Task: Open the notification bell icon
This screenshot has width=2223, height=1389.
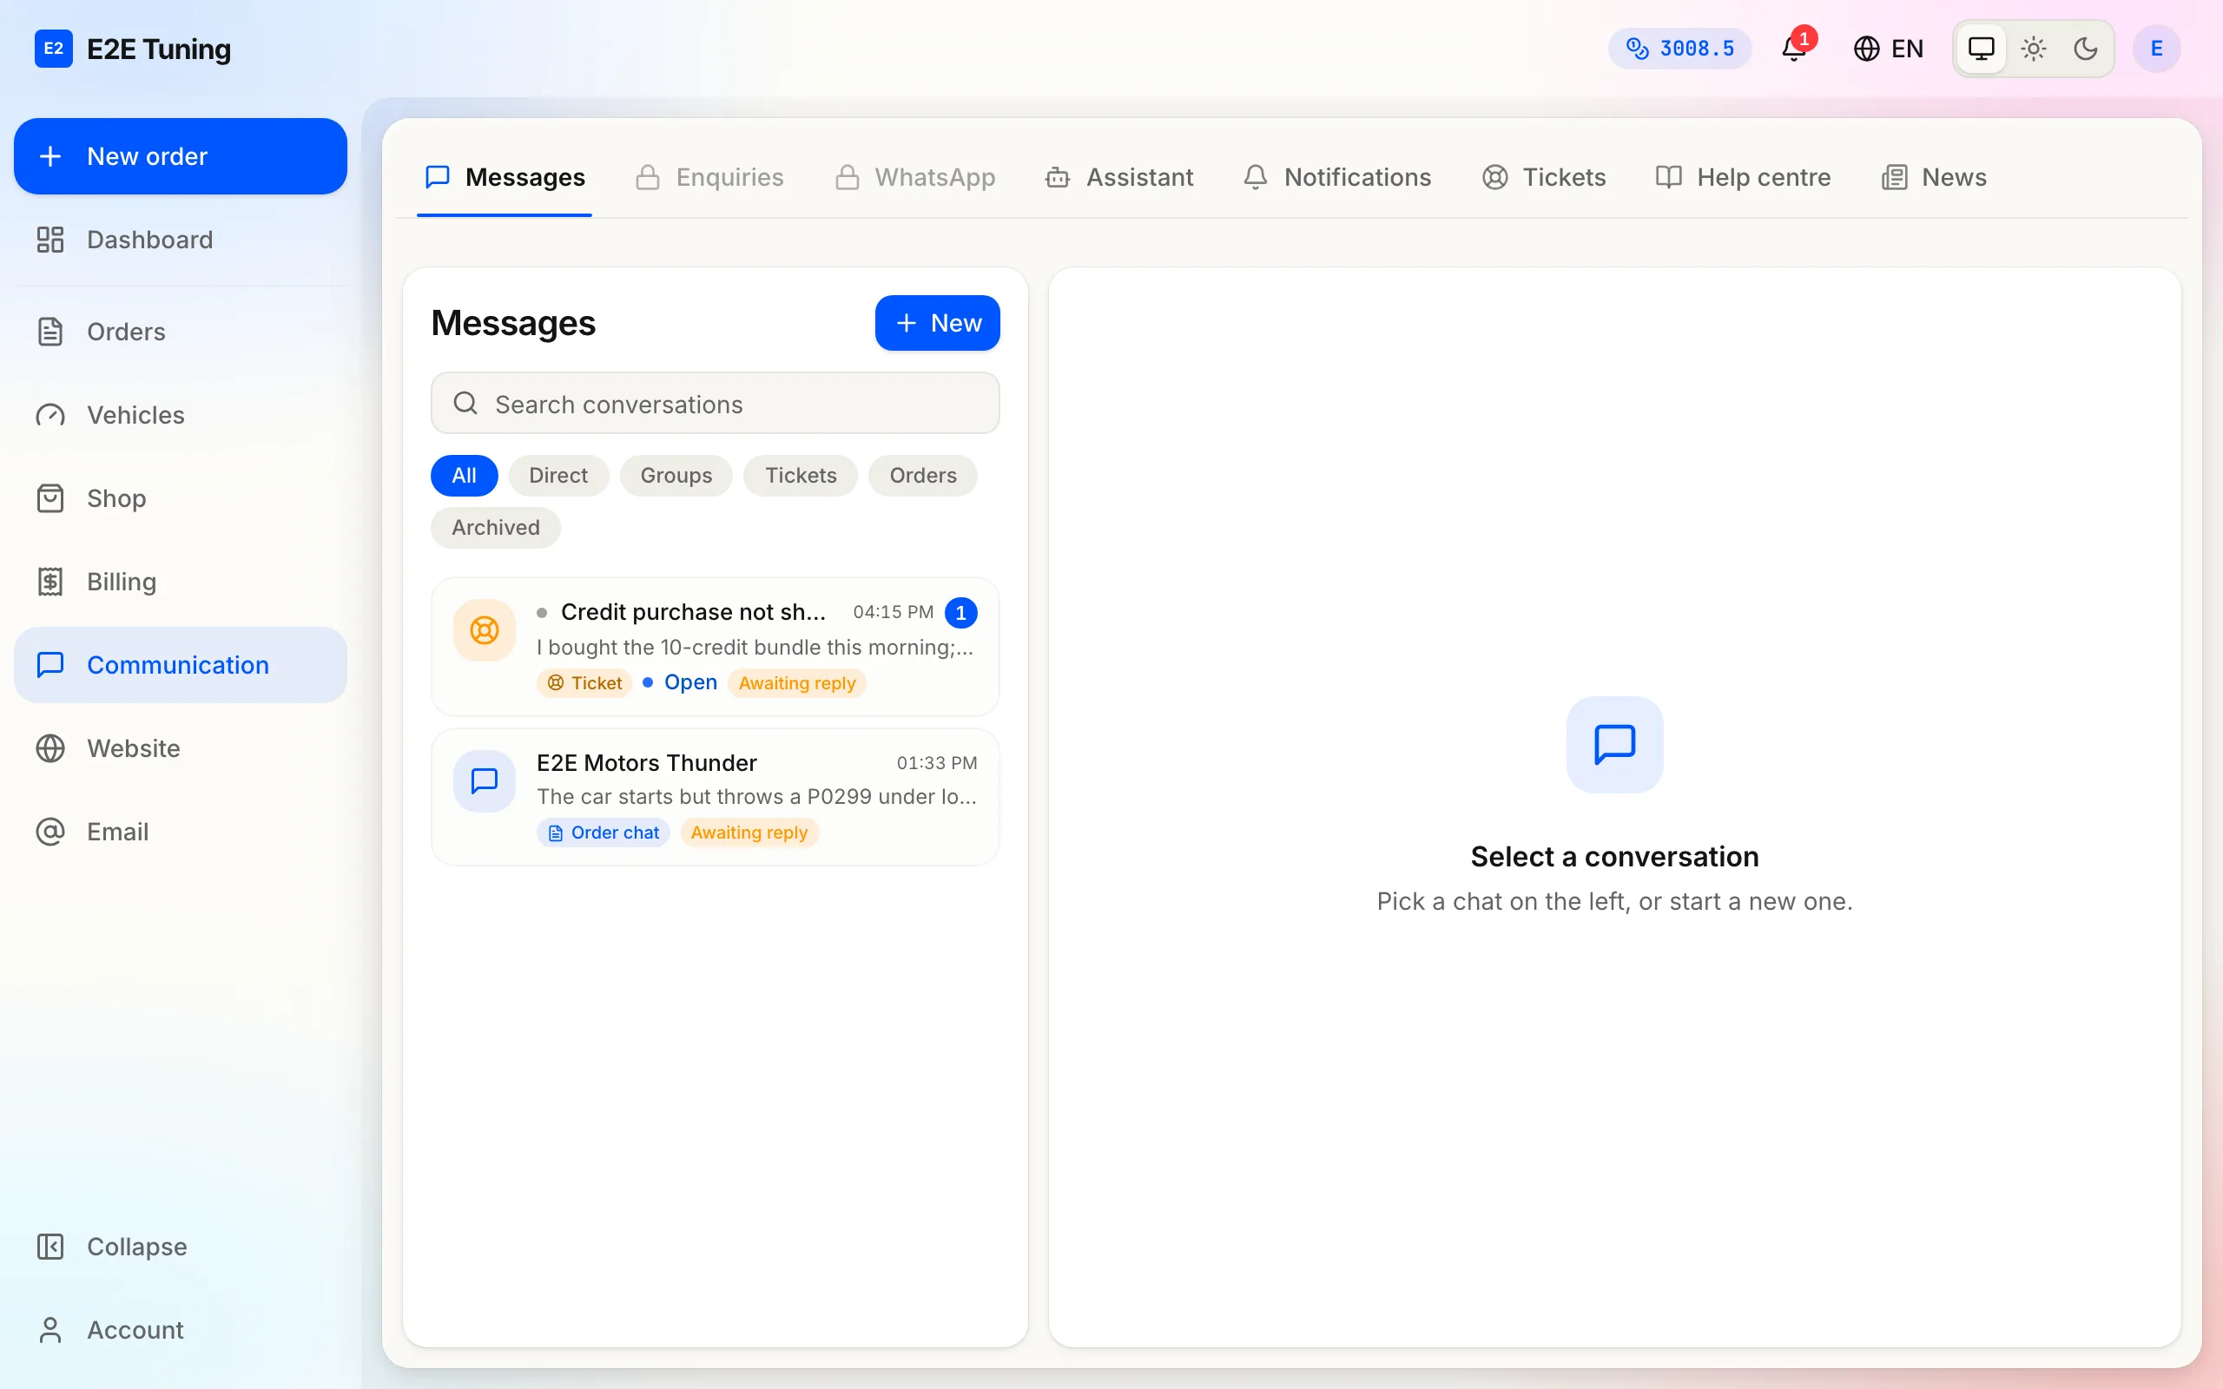Action: (x=1794, y=49)
